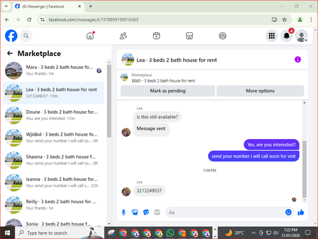Open the Video (Reels) icon
Image resolution: width=318 pixels, height=239 pixels.
[156, 36]
